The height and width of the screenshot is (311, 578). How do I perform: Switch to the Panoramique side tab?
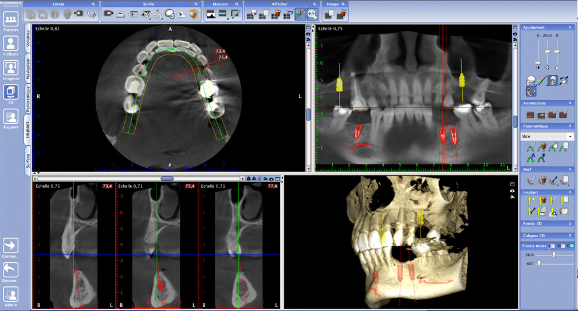pyautogui.click(x=27, y=99)
